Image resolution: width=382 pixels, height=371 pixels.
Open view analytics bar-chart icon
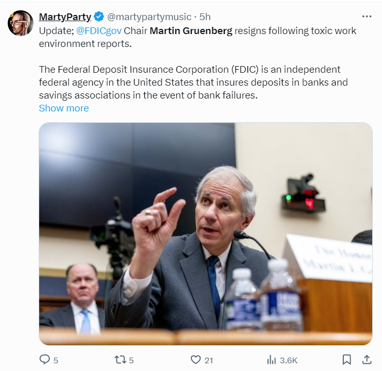(272, 360)
